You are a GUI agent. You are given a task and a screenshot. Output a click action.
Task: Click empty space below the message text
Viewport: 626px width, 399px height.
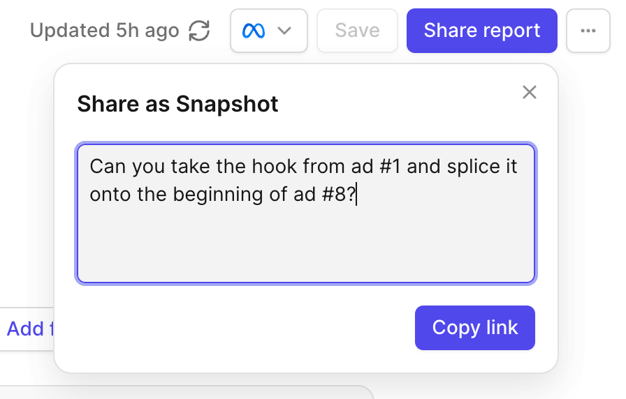[x=306, y=243]
